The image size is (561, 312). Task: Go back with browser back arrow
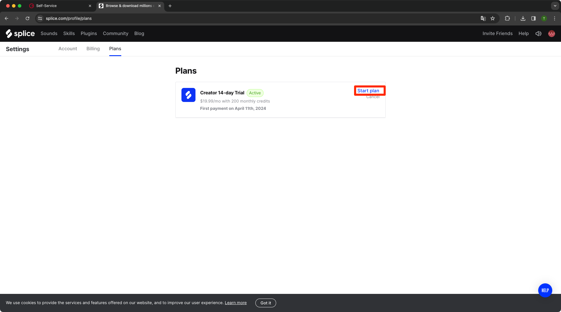6,18
